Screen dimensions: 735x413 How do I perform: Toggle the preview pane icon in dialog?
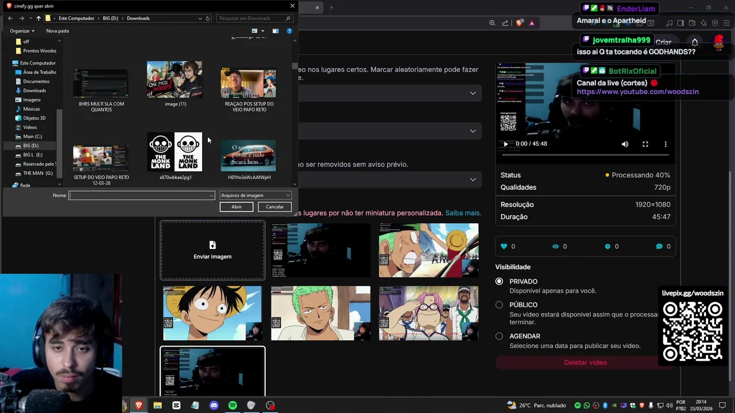276,31
